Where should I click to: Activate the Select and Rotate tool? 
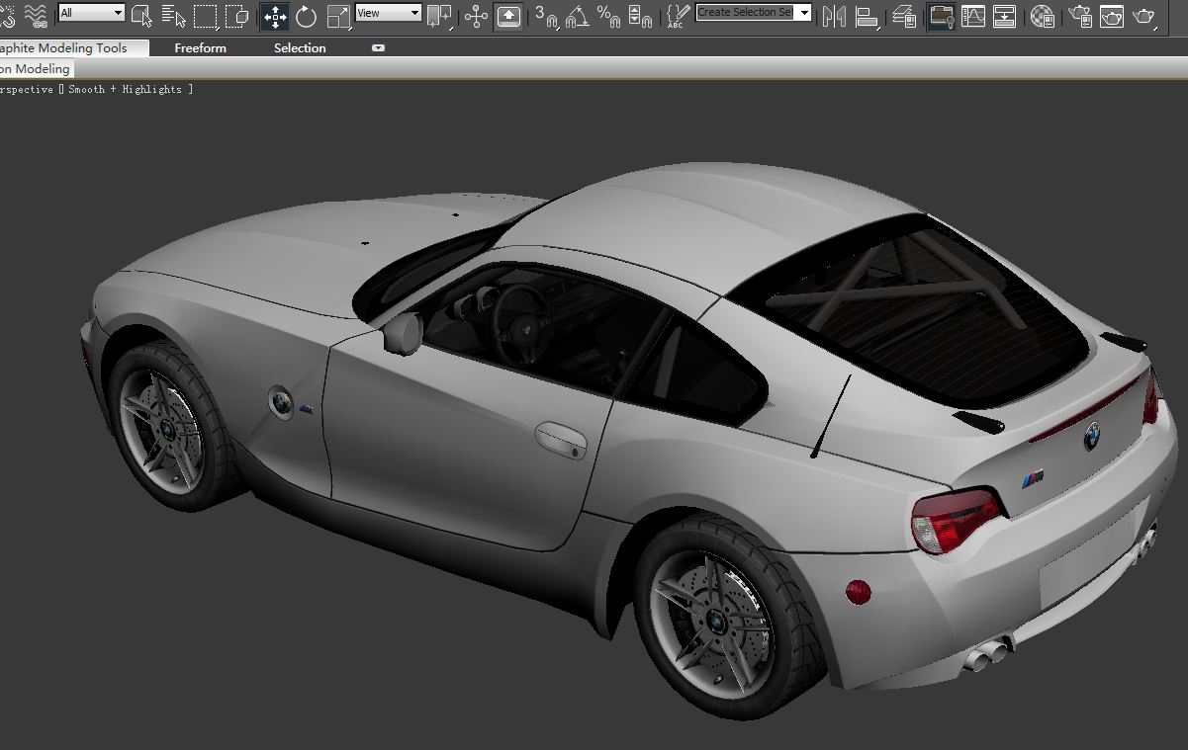(x=307, y=16)
